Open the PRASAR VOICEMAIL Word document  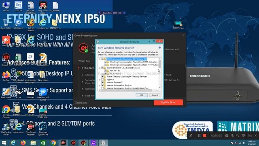pyautogui.click(x=31, y=7)
